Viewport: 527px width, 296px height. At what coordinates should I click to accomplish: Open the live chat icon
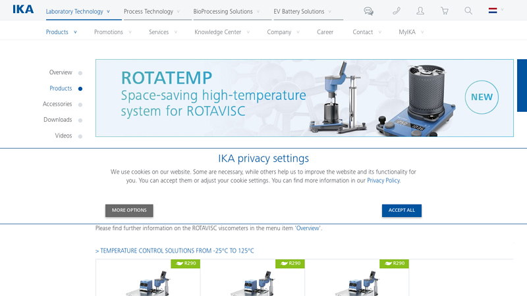(368, 11)
